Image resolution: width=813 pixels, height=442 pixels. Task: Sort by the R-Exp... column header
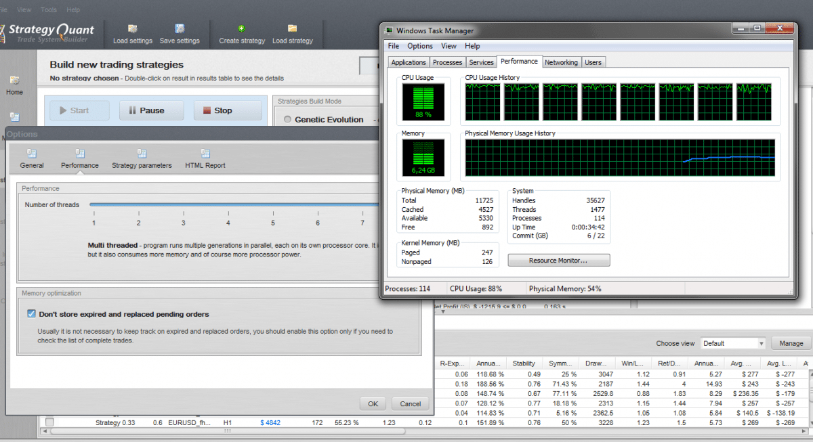click(453, 363)
